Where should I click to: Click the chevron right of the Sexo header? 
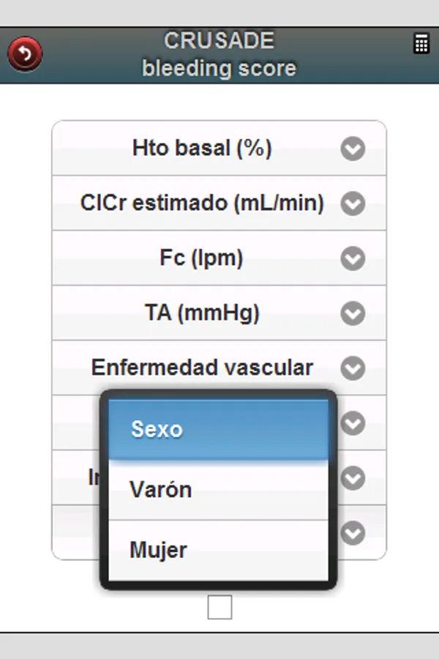(353, 423)
